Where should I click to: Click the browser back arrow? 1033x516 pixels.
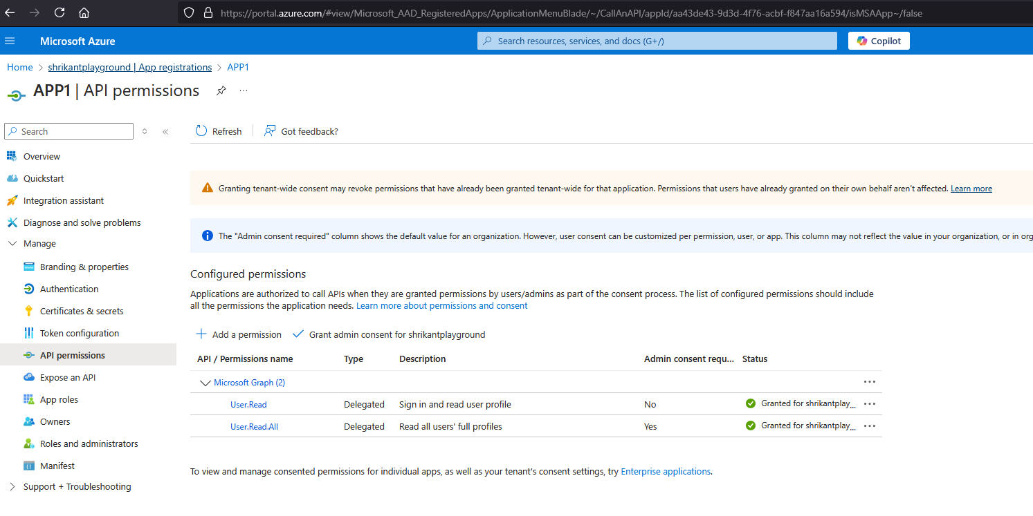click(10, 12)
